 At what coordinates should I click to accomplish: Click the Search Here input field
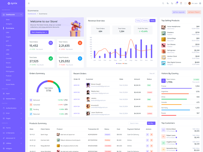[137, 123]
